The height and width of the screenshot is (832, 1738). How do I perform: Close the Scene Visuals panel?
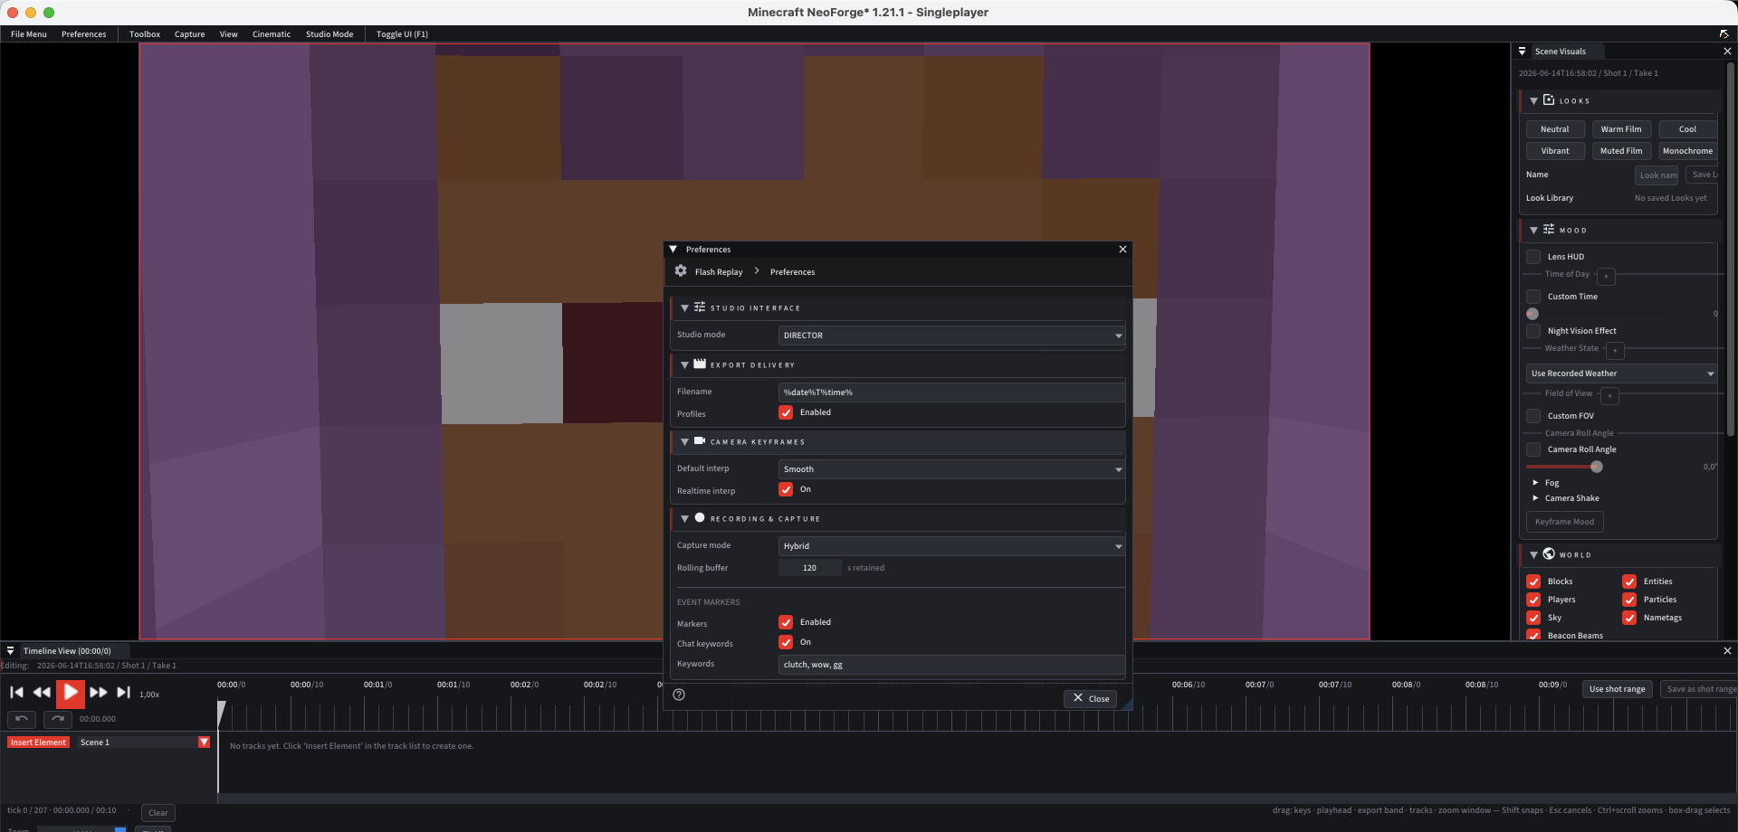(x=1727, y=52)
